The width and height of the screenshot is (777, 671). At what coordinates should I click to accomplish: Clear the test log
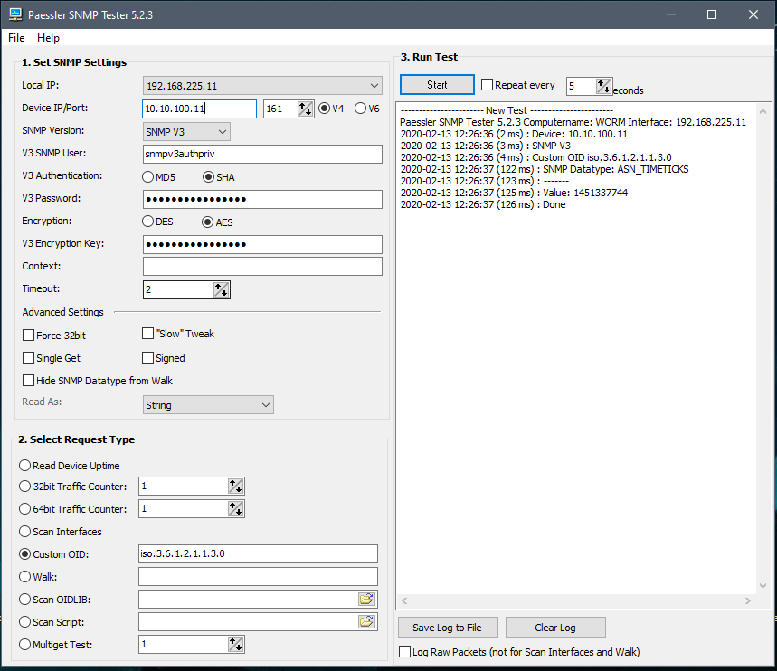(x=555, y=628)
